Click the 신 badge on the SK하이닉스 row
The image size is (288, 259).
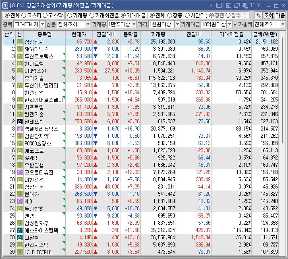[20, 49]
